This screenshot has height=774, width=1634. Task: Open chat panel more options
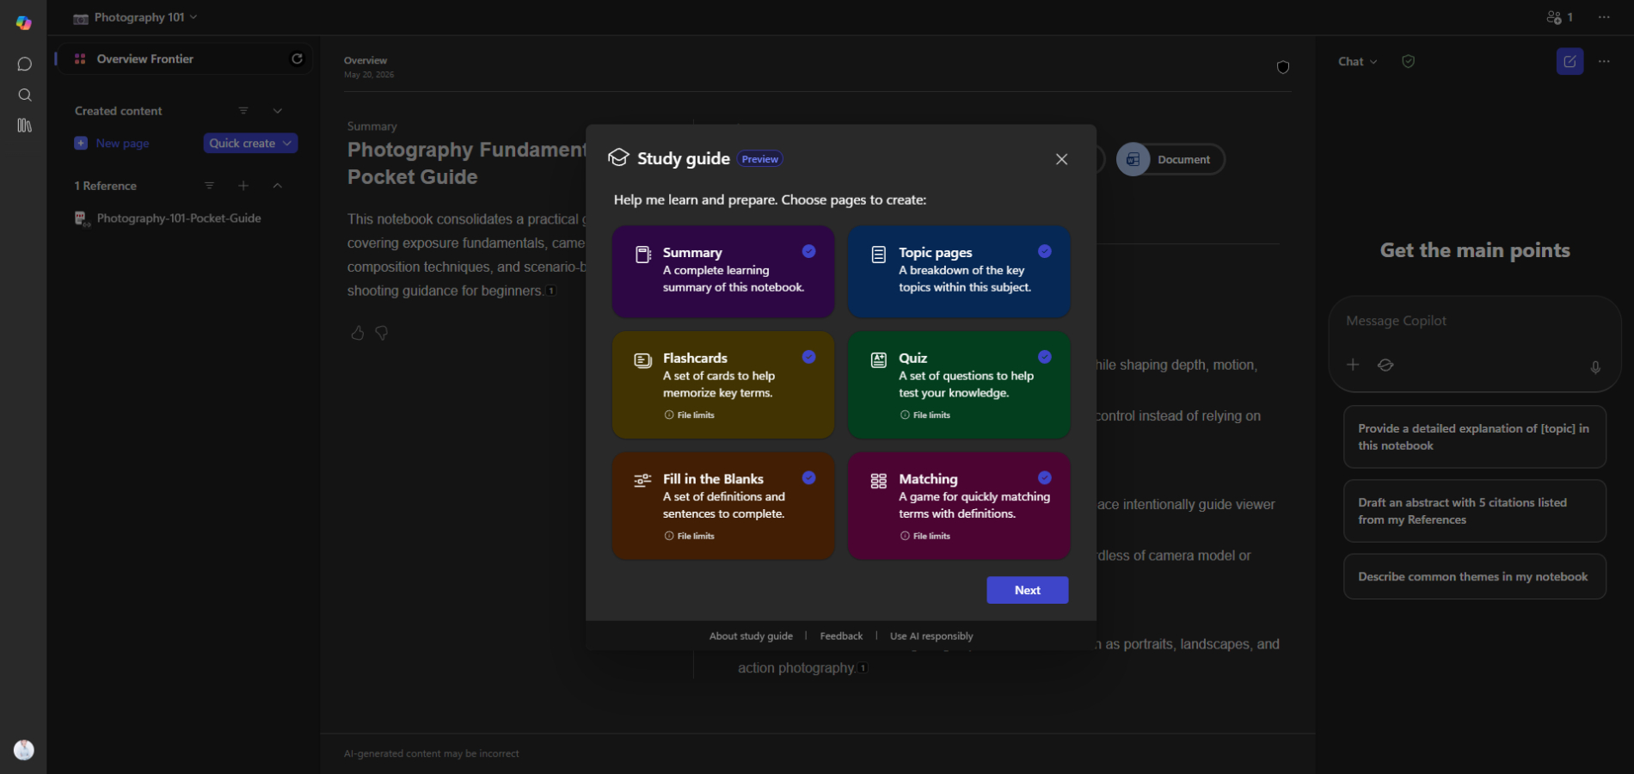point(1604,61)
